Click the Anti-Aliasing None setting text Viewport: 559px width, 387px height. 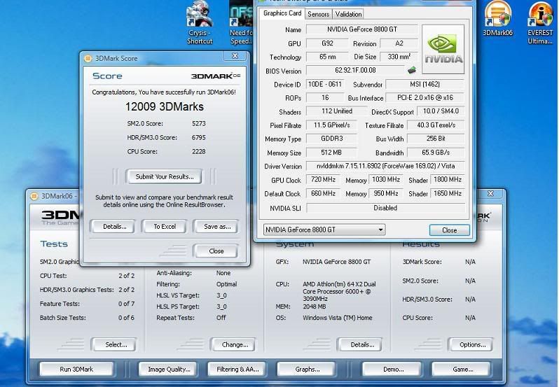[223, 273]
